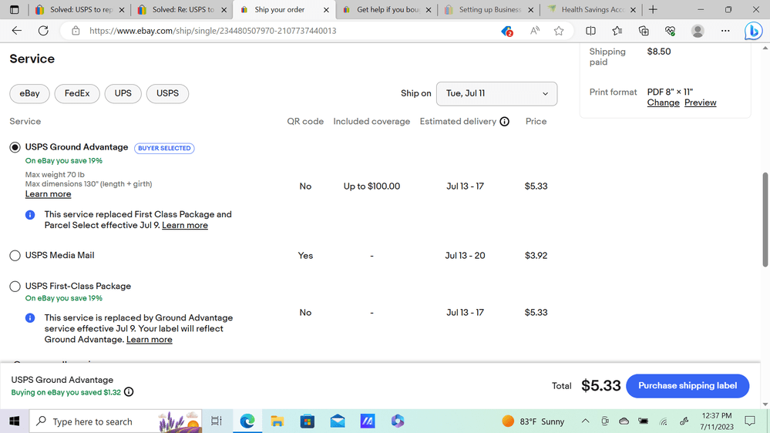The image size is (770, 433).
Task: Select USPS Media Mail radio option
Action: [15, 255]
